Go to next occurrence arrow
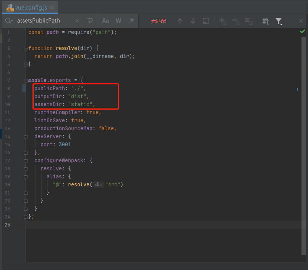 (x=193, y=21)
